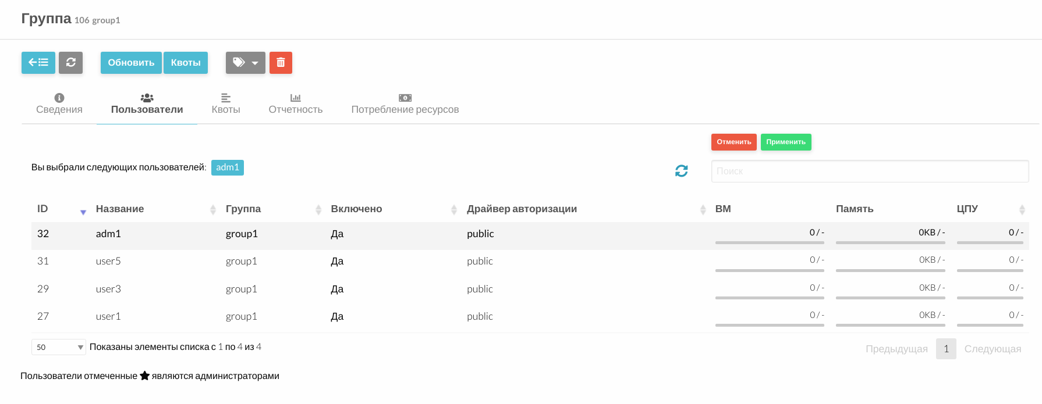The image size is (1042, 404).
Task: Sort table by Включено column
Action: tap(393, 209)
